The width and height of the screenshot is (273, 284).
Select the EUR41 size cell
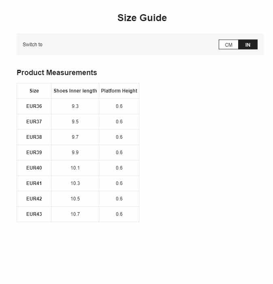coord(34,183)
